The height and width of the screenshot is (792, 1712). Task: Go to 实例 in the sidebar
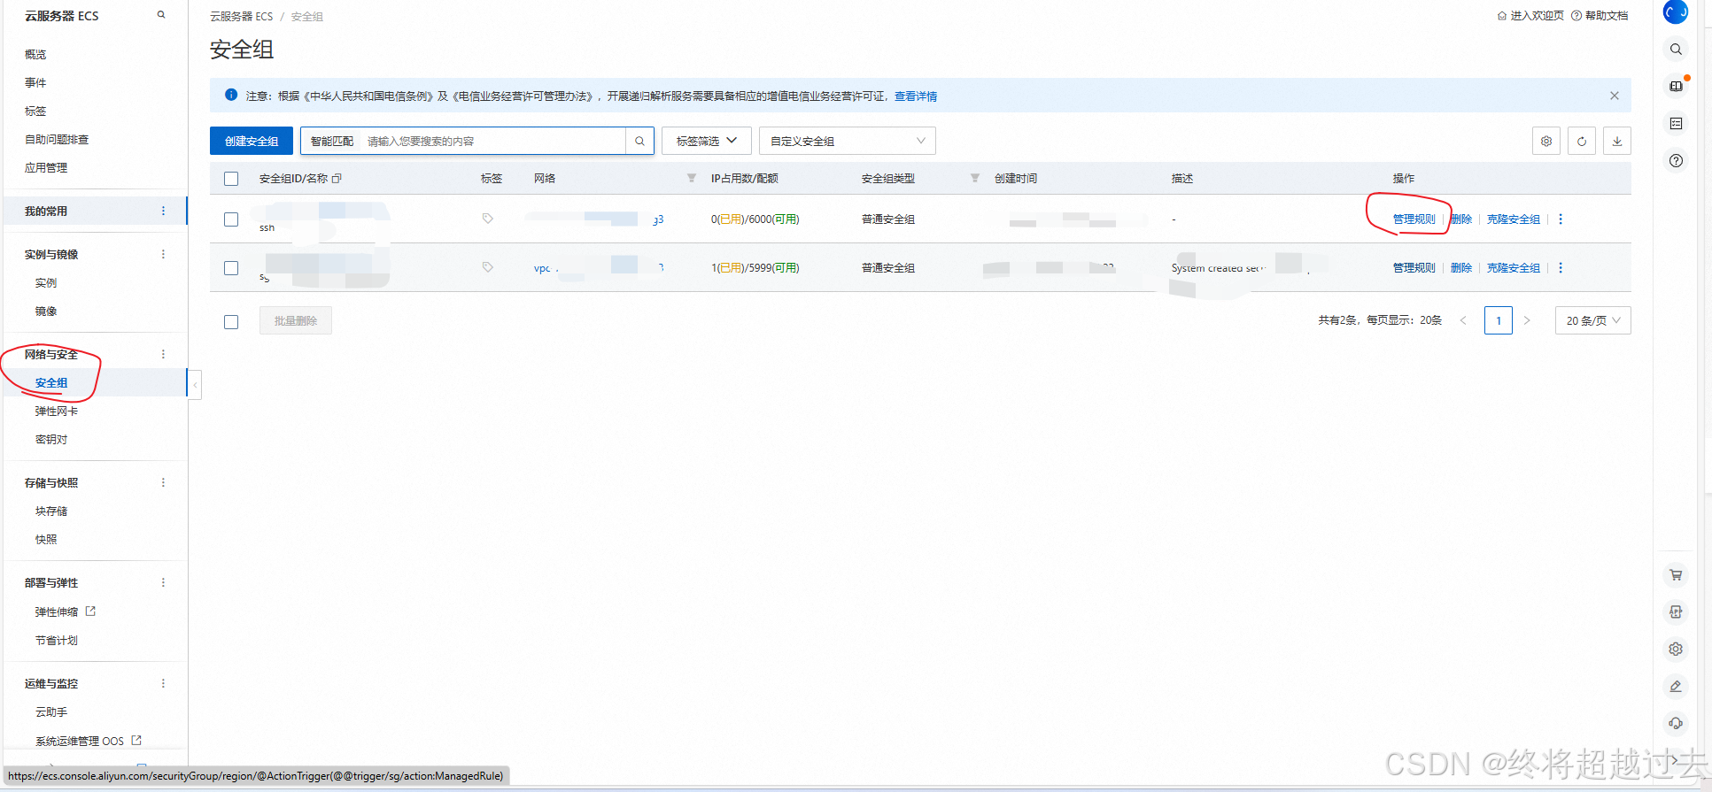click(46, 283)
